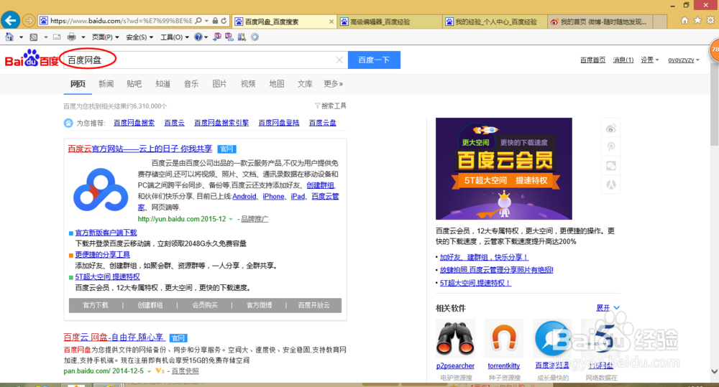
Task: Open the 工具(O) dropdown menu
Action: tap(174, 37)
